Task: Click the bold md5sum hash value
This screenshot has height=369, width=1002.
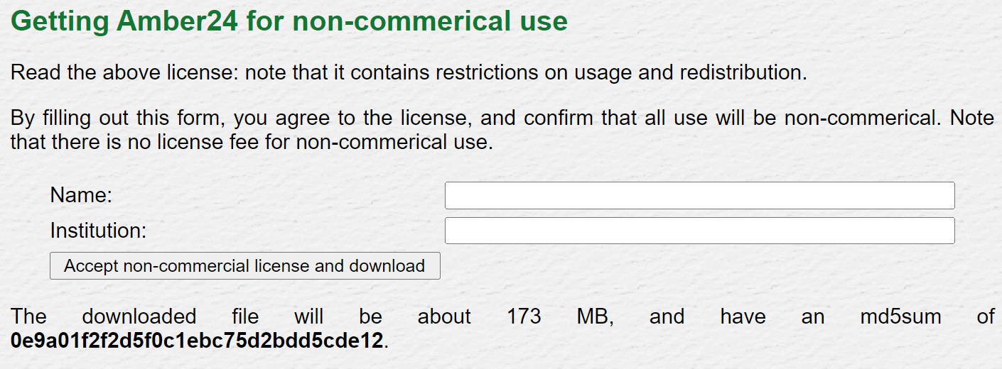Action: pyautogui.click(x=197, y=340)
